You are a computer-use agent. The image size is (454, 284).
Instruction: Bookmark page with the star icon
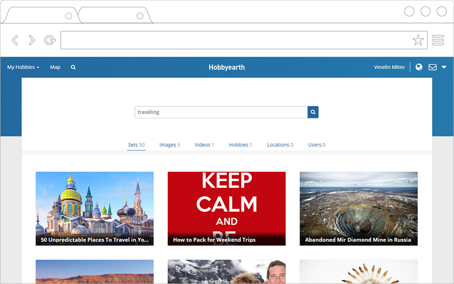point(418,40)
